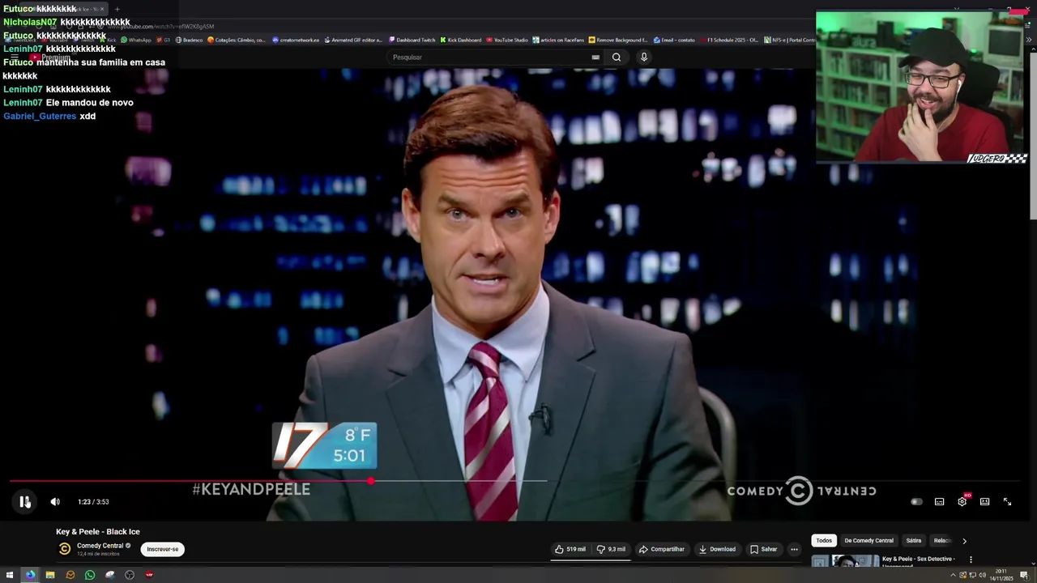This screenshot has height=583, width=1037.
Task: Open options menu for Sex Detective video
Action: click(971, 560)
